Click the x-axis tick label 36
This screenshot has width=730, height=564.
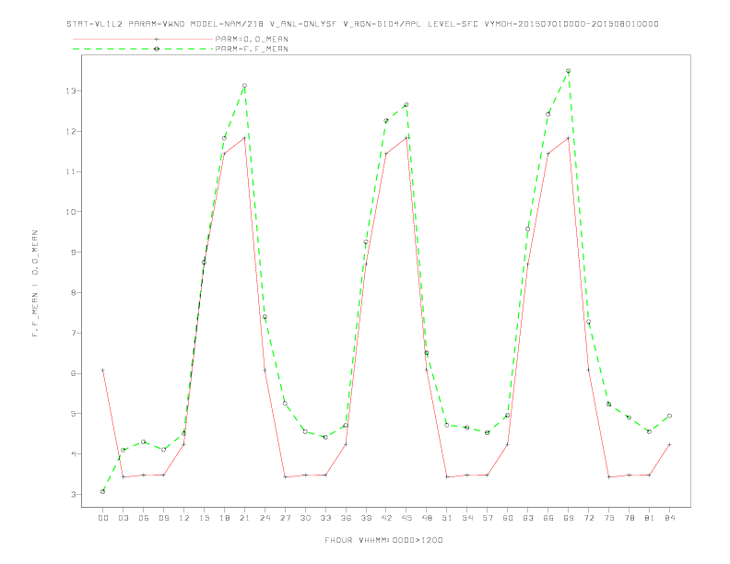346,518
